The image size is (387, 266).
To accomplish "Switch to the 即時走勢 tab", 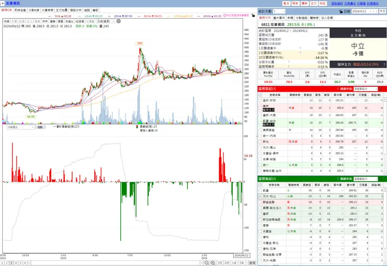I will [x=20, y=10].
